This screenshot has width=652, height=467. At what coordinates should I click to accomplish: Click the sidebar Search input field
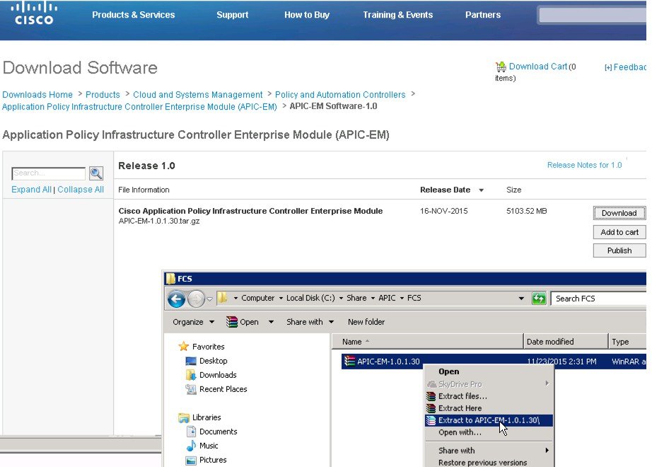click(x=49, y=173)
